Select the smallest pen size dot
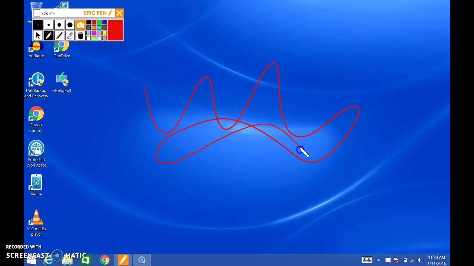 pos(38,25)
